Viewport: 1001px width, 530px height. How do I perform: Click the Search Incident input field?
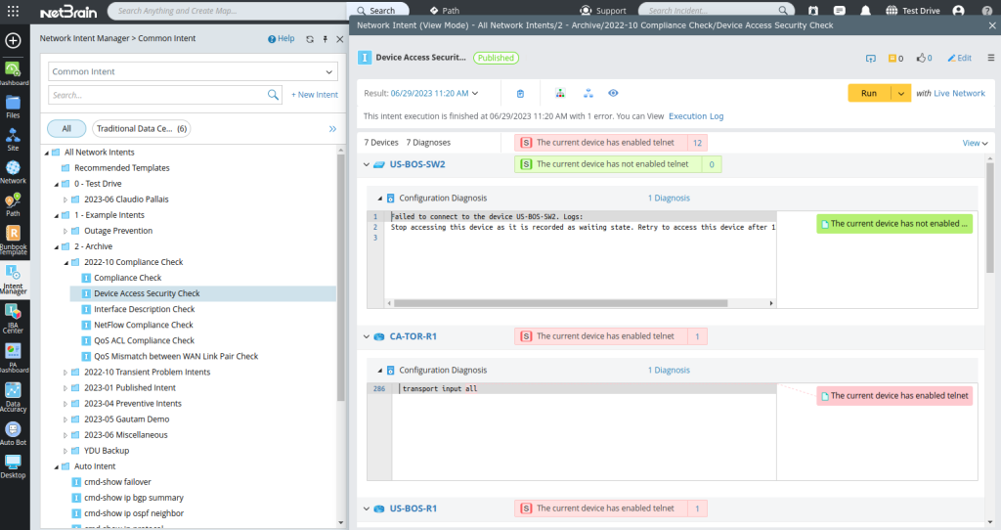click(x=709, y=11)
